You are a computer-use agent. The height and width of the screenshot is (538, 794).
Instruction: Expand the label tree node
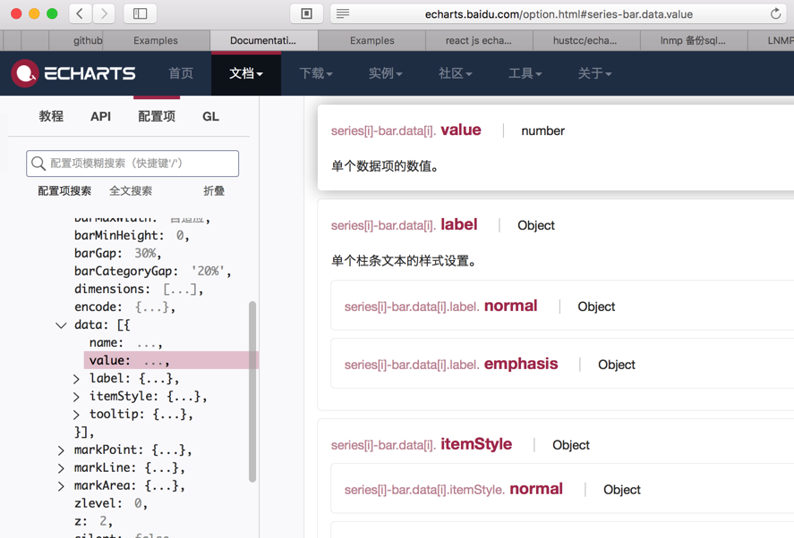76,379
